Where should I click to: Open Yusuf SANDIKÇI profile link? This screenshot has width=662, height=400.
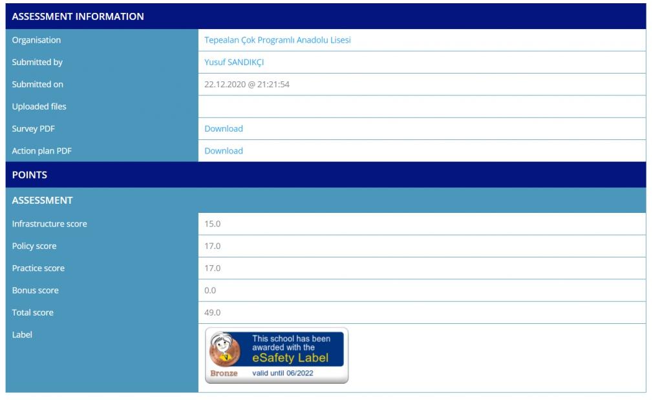click(234, 63)
